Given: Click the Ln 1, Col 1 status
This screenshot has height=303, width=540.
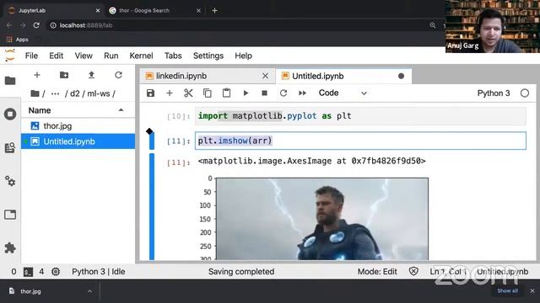Looking at the screenshot, I should coord(448,272).
